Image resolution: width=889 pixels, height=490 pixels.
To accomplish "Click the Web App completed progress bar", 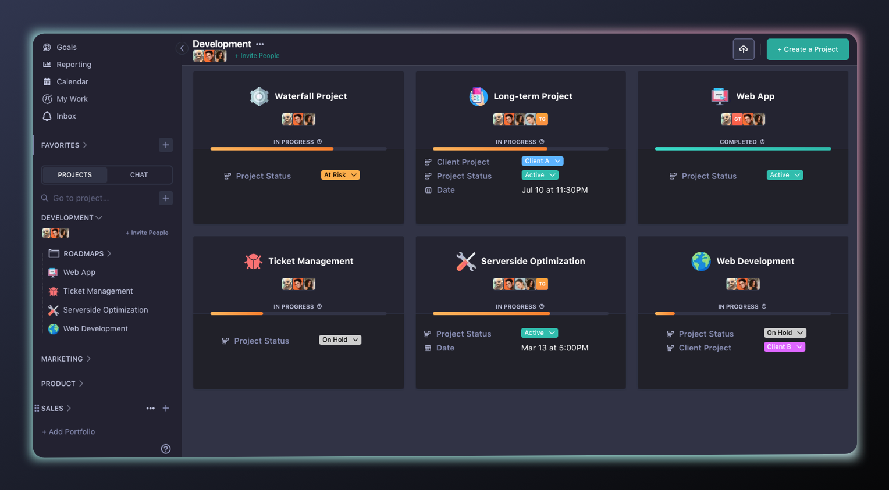I will point(743,149).
